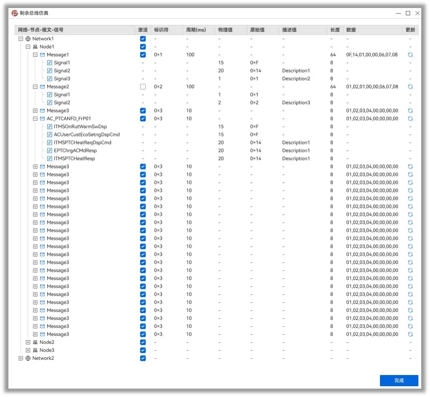430x397 pixels.
Task: Click the 完成 button
Action: pyautogui.click(x=399, y=381)
